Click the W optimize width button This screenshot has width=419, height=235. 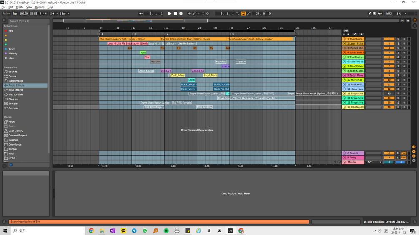408,20
